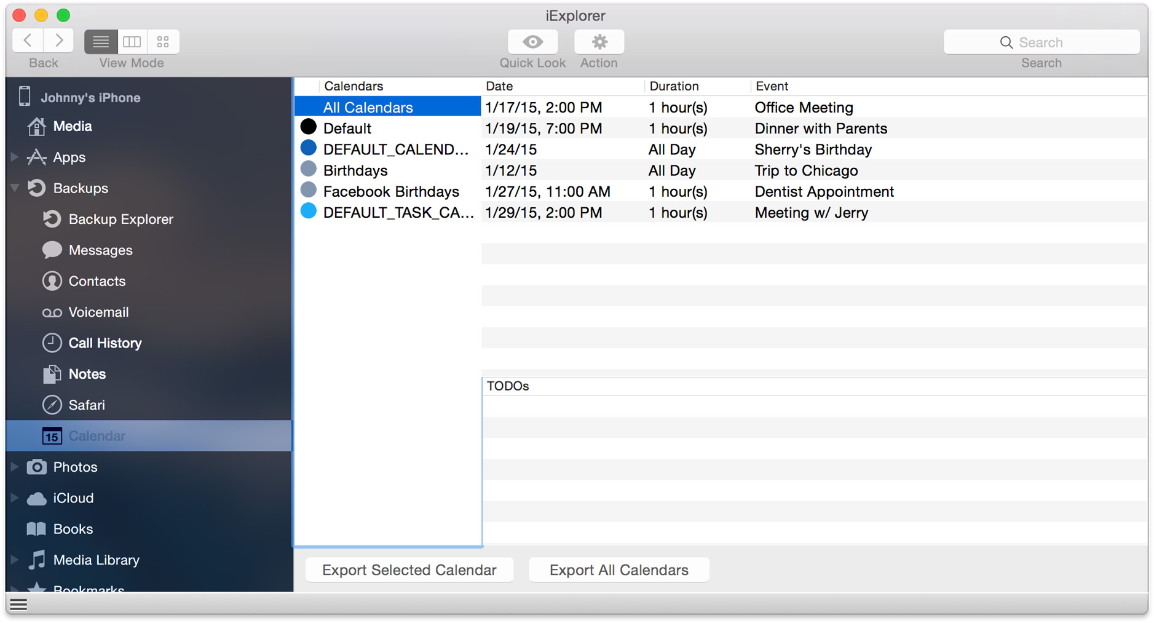The width and height of the screenshot is (1154, 623).
Task: Click Export Selected Calendar button
Action: coord(409,570)
